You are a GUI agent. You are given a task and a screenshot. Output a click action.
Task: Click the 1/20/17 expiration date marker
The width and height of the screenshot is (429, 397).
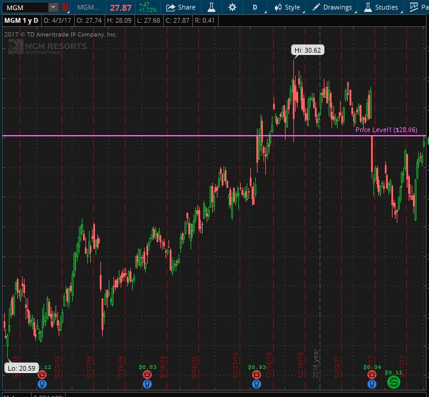[x=337, y=367]
